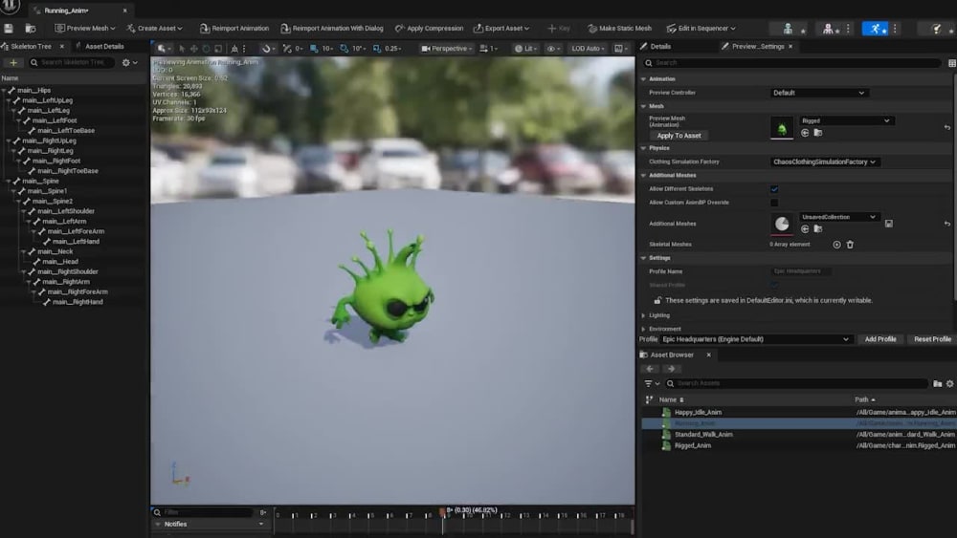The width and height of the screenshot is (957, 538).
Task: Open the Perspective view mode dropdown
Action: (x=447, y=48)
